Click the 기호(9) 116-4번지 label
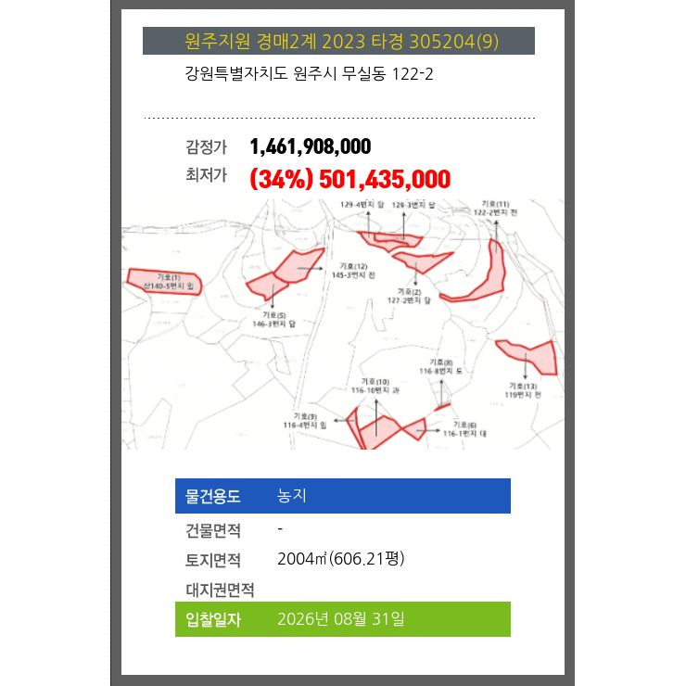 (305, 421)
